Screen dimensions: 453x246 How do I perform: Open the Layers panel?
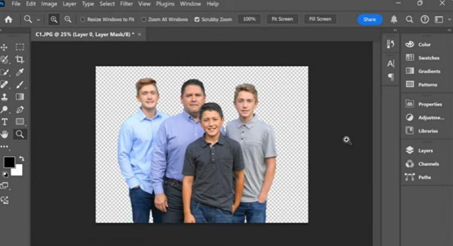(425, 150)
